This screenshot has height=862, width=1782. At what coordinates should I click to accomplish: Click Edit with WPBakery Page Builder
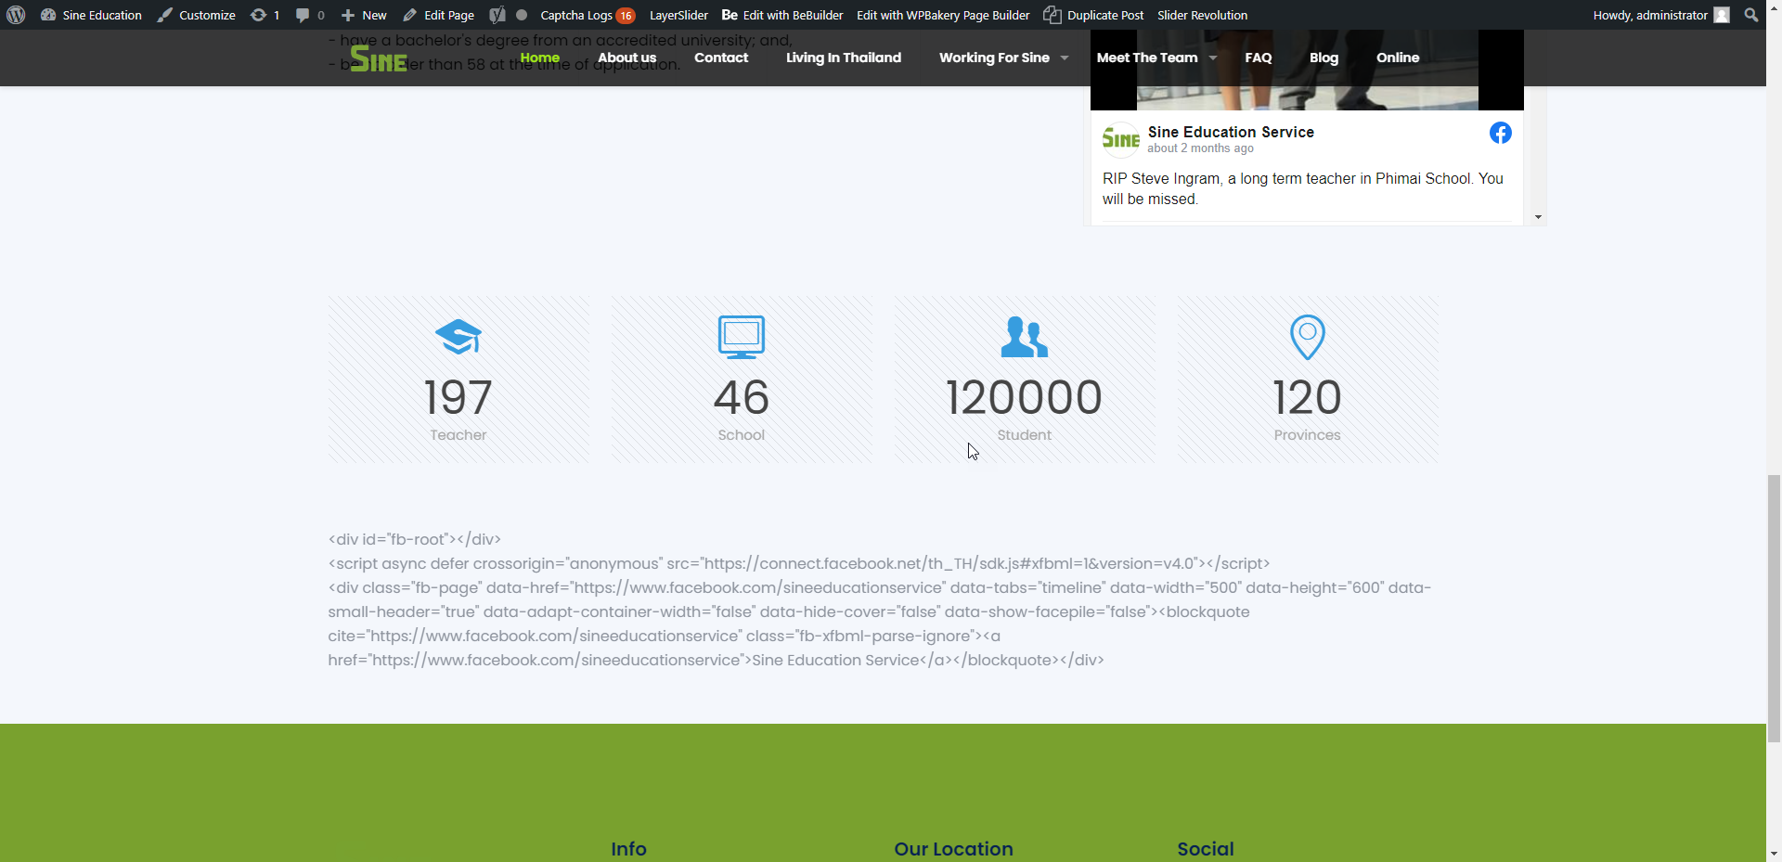click(943, 15)
